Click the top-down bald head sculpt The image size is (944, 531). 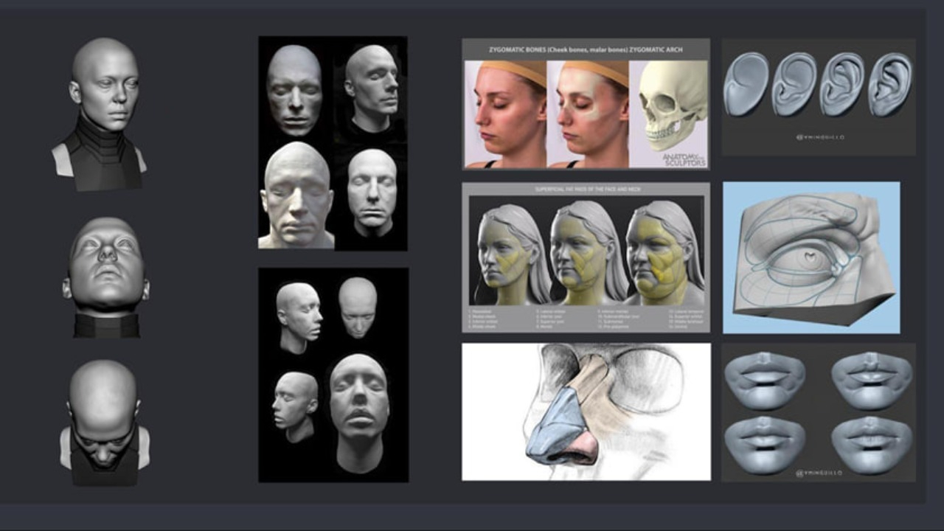pyautogui.click(x=104, y=420)
